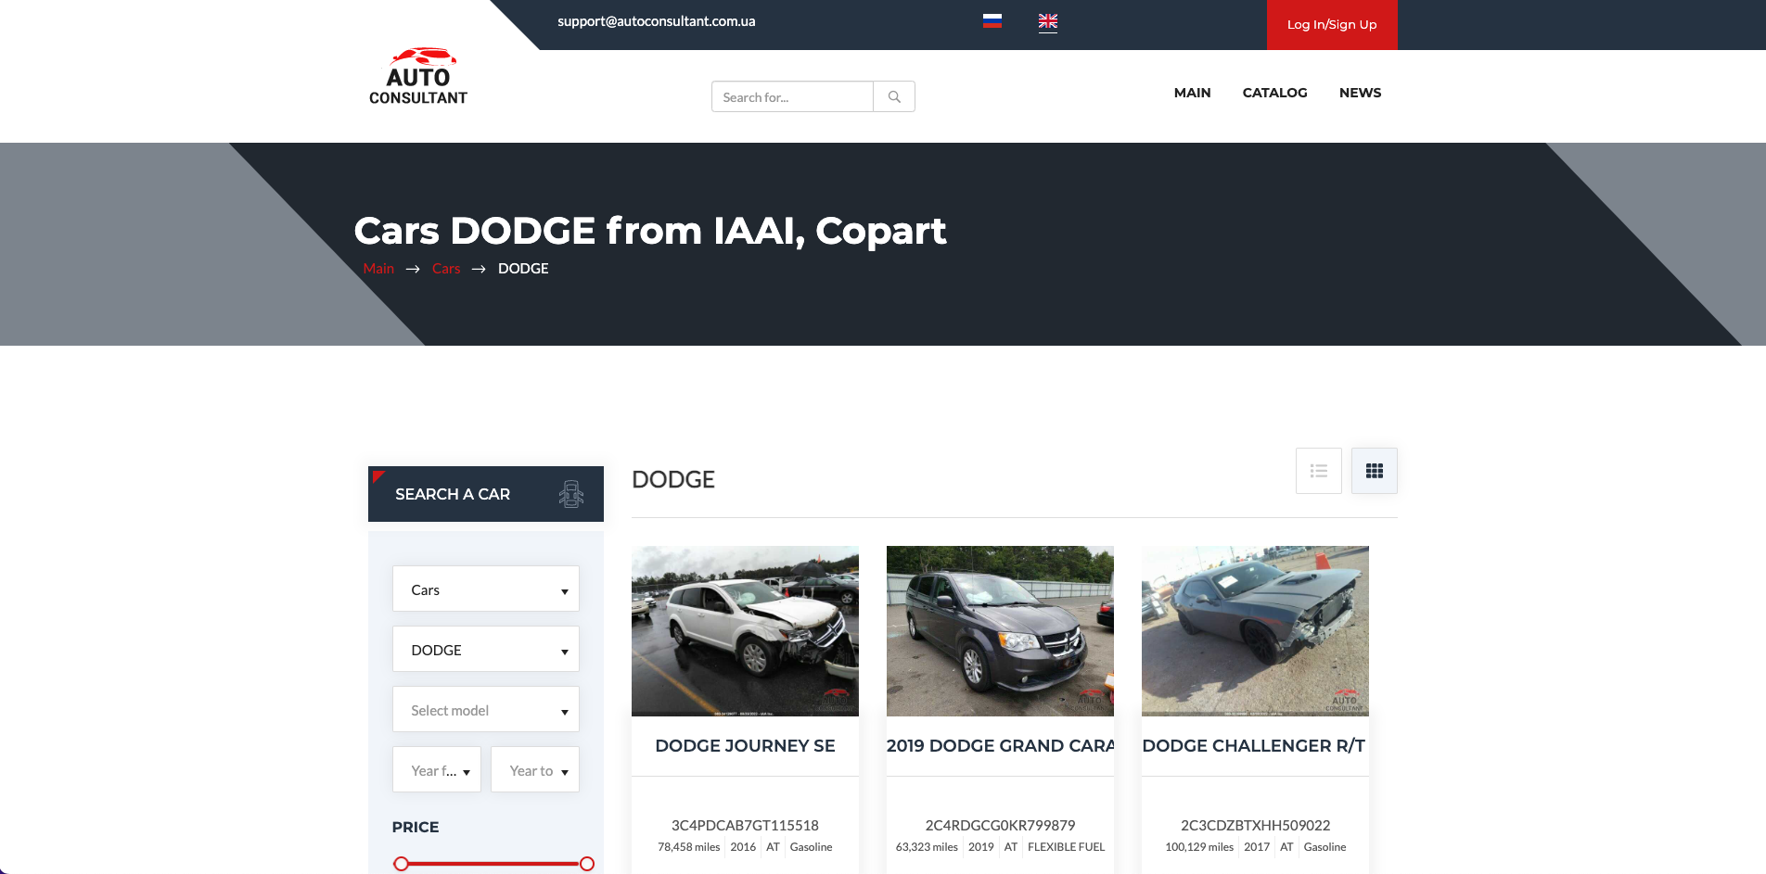Switch site language to Russian via flag icon
Screen dimensions: 1766x874
(992, 20)
